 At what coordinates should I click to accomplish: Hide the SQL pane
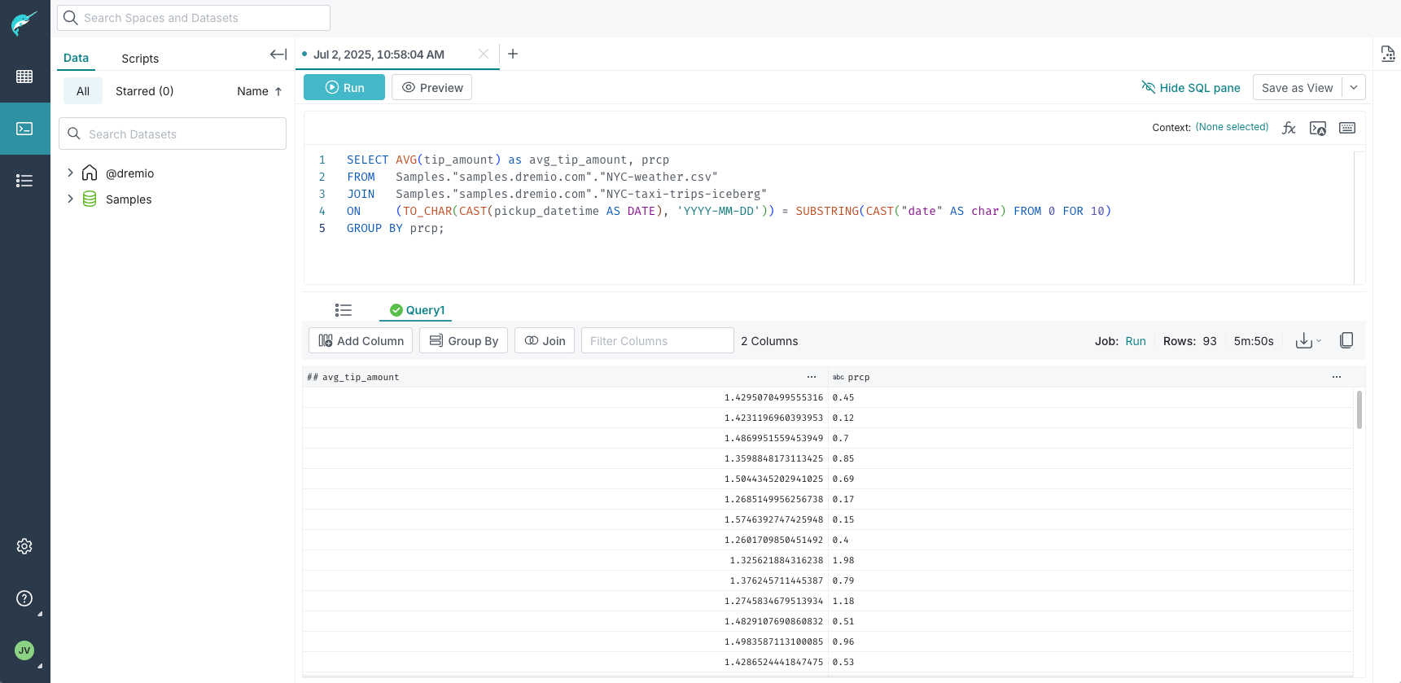point(1190,88)
